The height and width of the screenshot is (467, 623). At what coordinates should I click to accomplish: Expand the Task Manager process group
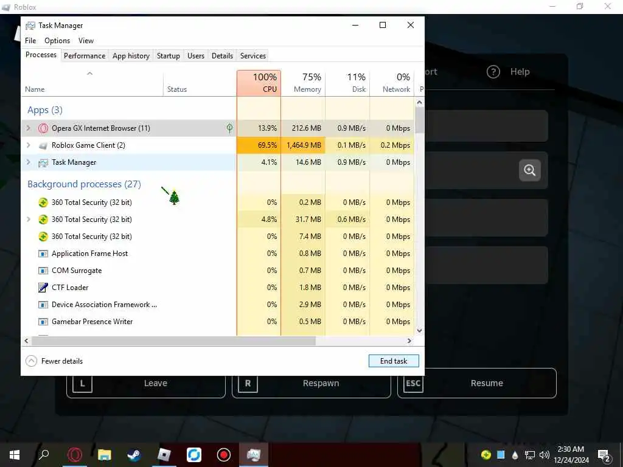[x=28, y=162]
